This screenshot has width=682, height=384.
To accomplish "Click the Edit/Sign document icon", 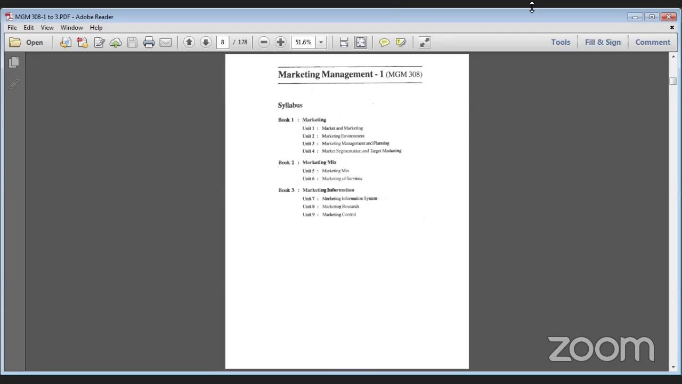I will pos(99,42).
